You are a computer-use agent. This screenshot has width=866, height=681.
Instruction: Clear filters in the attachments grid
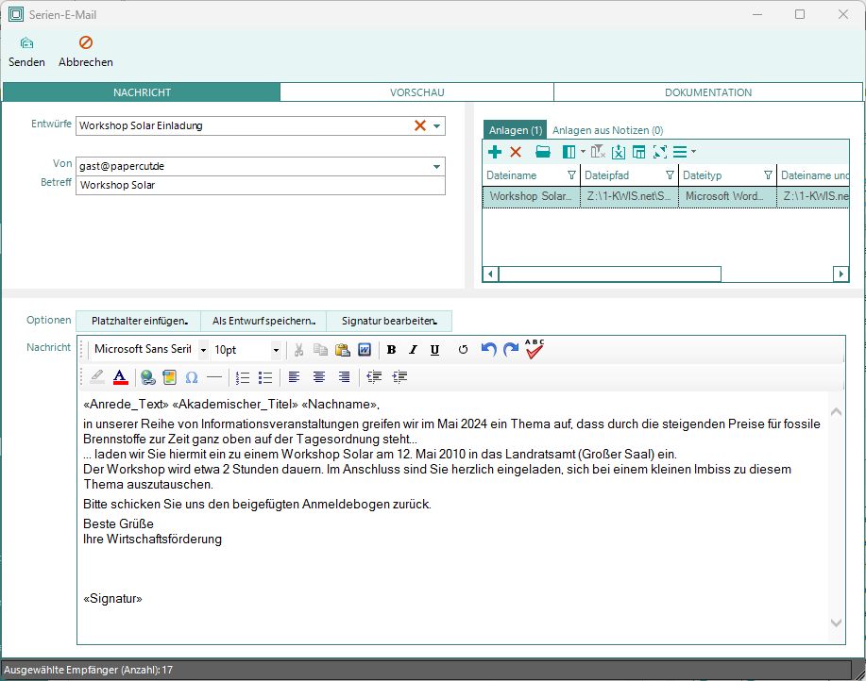coord(598,152)
